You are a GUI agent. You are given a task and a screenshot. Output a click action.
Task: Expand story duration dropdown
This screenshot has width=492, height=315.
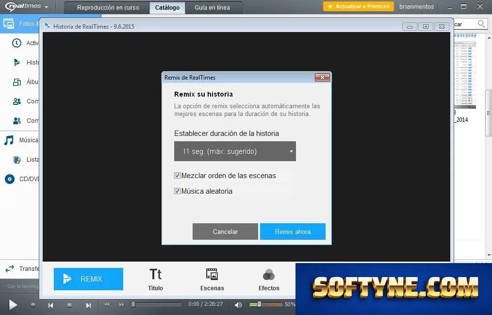(235, 151)
